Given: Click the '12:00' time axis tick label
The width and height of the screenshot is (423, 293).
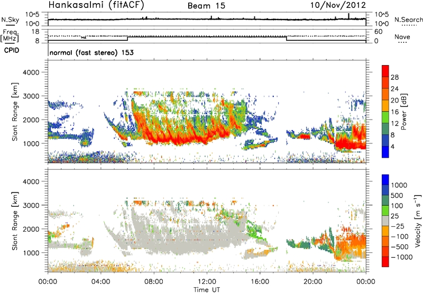Looking at the screenshot, I should tap(207, 282).
